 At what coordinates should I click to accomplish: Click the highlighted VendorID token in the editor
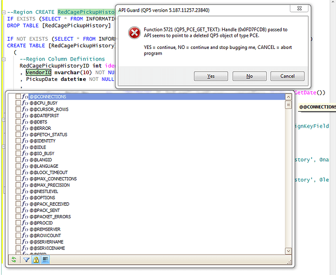click(38, 73)
